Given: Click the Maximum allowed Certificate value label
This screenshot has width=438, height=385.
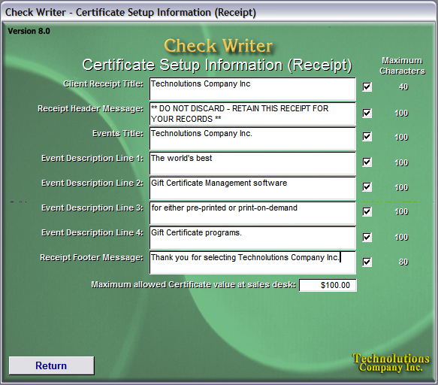Looking at the screenshot, I should [193, 285].
